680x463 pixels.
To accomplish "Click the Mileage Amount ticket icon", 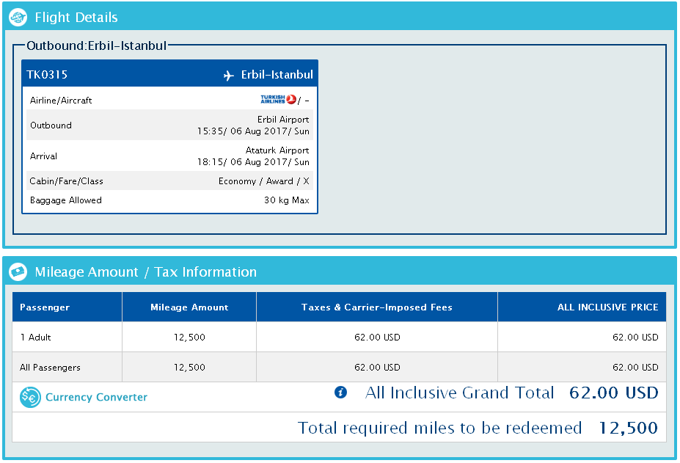I will (18, 272).
